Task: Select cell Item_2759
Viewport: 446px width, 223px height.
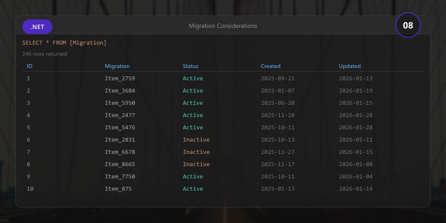Action: 120,78
